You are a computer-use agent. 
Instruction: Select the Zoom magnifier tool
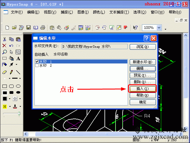(x=4, y=52)
